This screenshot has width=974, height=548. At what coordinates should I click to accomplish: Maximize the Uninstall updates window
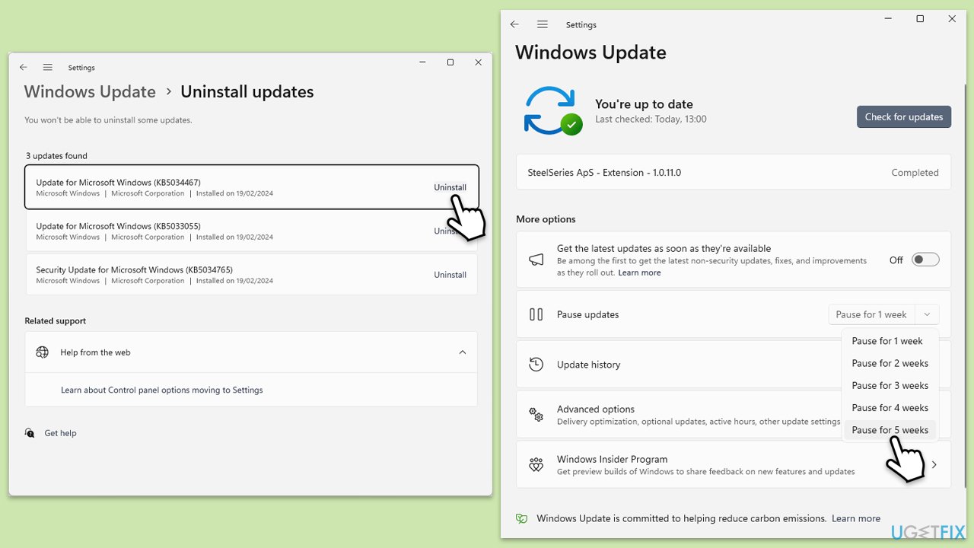tap(450, 62)
